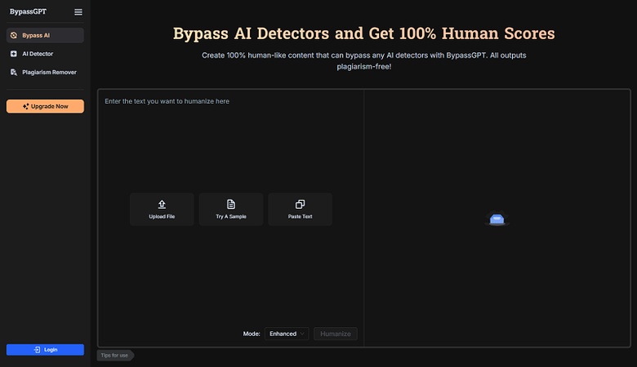Click the Upgrade Now button
The image size is (637, 367).
(x=45, y=106)
